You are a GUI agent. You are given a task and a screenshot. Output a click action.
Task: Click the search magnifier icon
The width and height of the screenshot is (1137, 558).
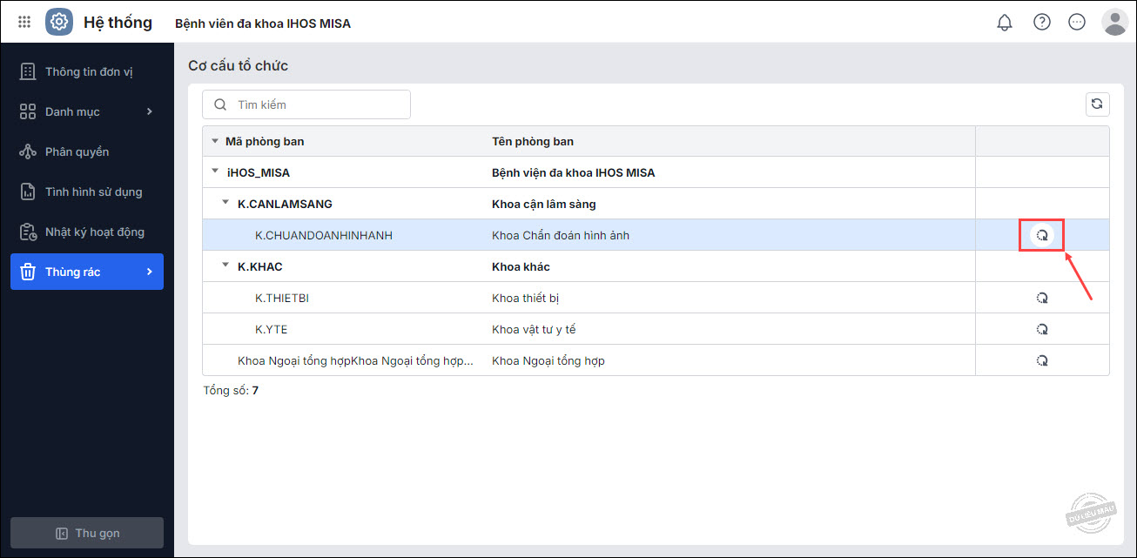[220, 104]
